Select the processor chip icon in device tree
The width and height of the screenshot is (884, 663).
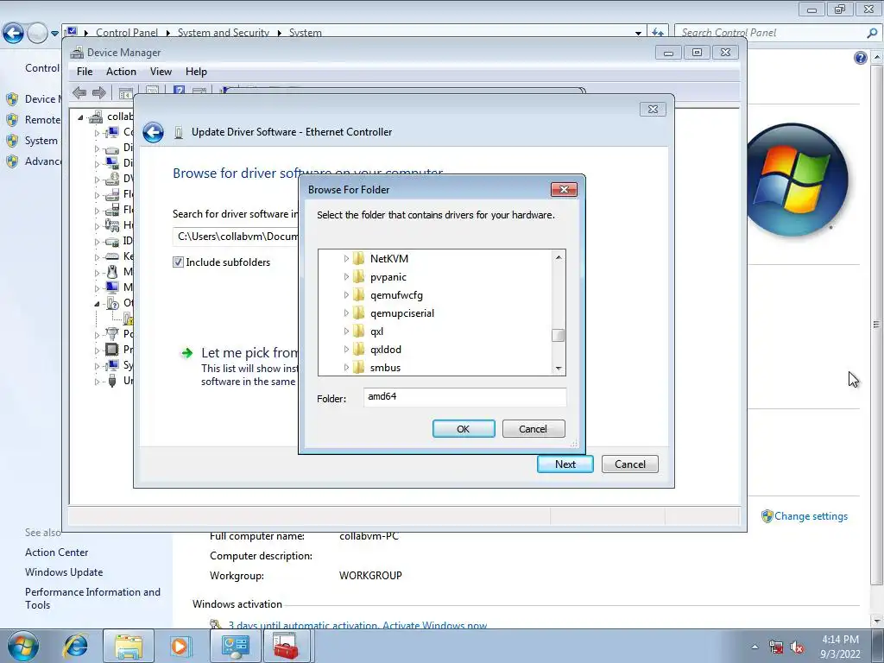pos(112,349)
